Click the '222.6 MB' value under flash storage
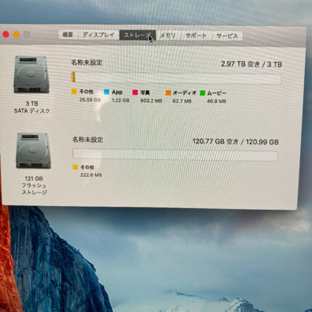 pos(91,175)
